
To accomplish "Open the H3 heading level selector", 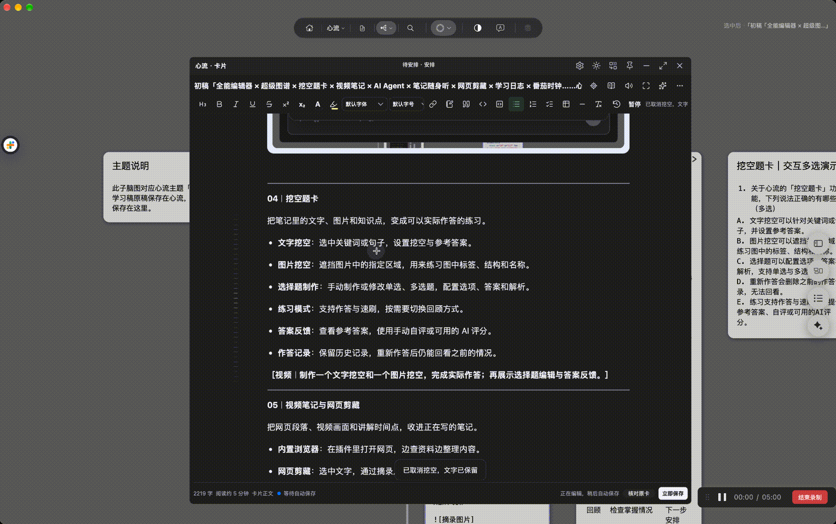I will pos(203,104).
